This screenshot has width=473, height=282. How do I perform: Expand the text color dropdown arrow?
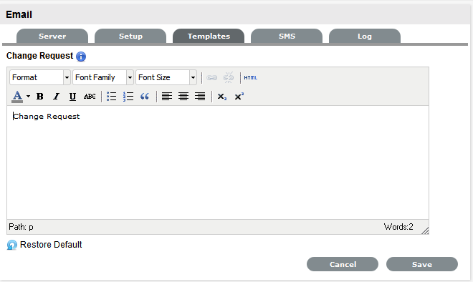pyautogui.click(x=28, y=97)
